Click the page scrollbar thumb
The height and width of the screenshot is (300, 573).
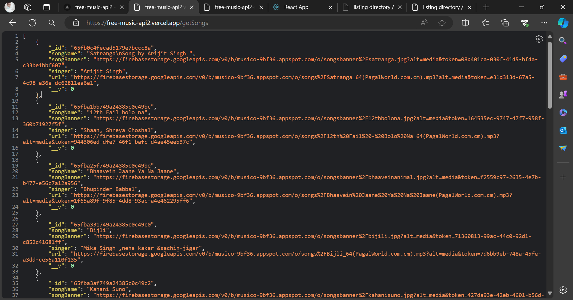(x=550, y=75)
